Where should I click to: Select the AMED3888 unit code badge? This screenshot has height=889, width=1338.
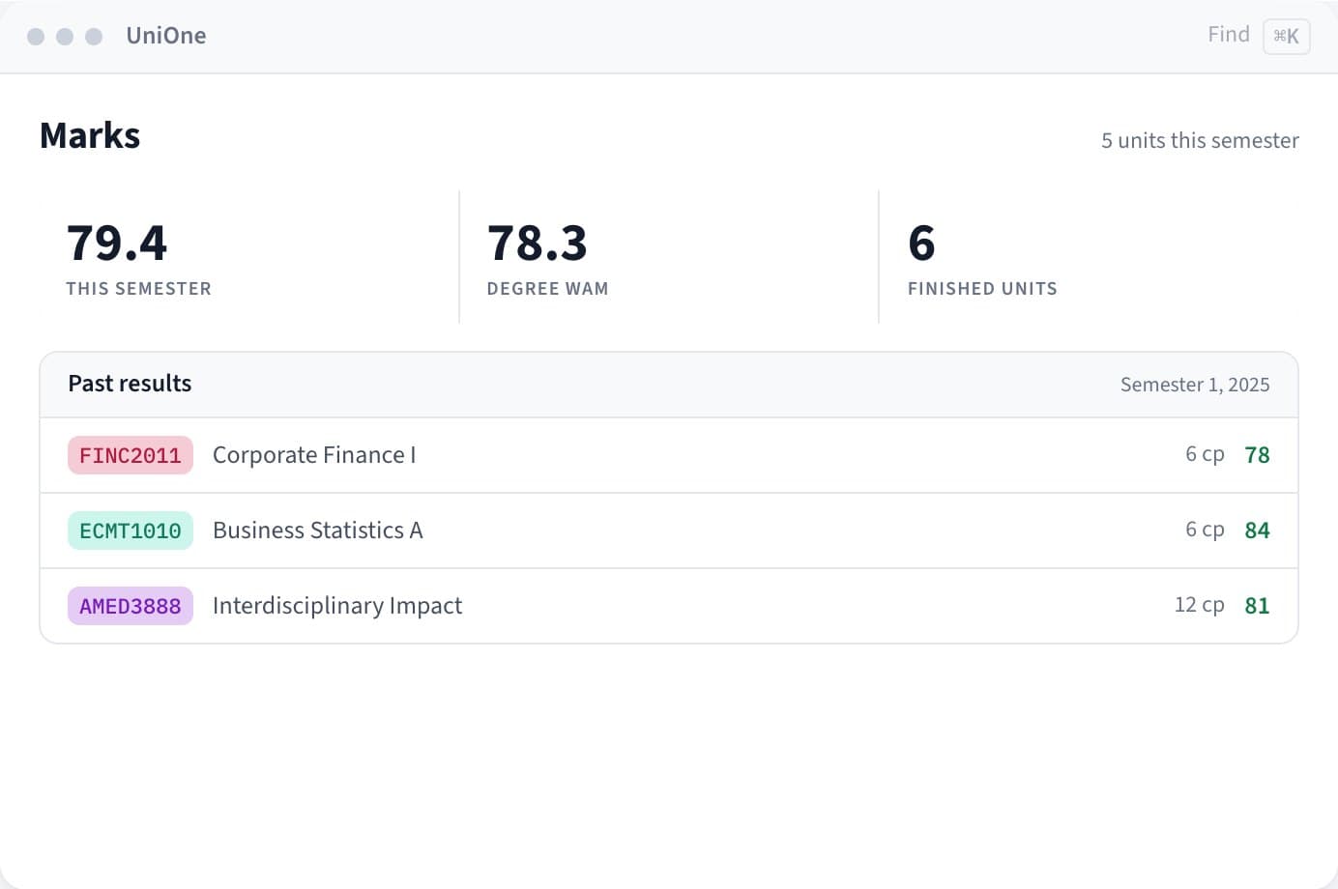[131, 606]
